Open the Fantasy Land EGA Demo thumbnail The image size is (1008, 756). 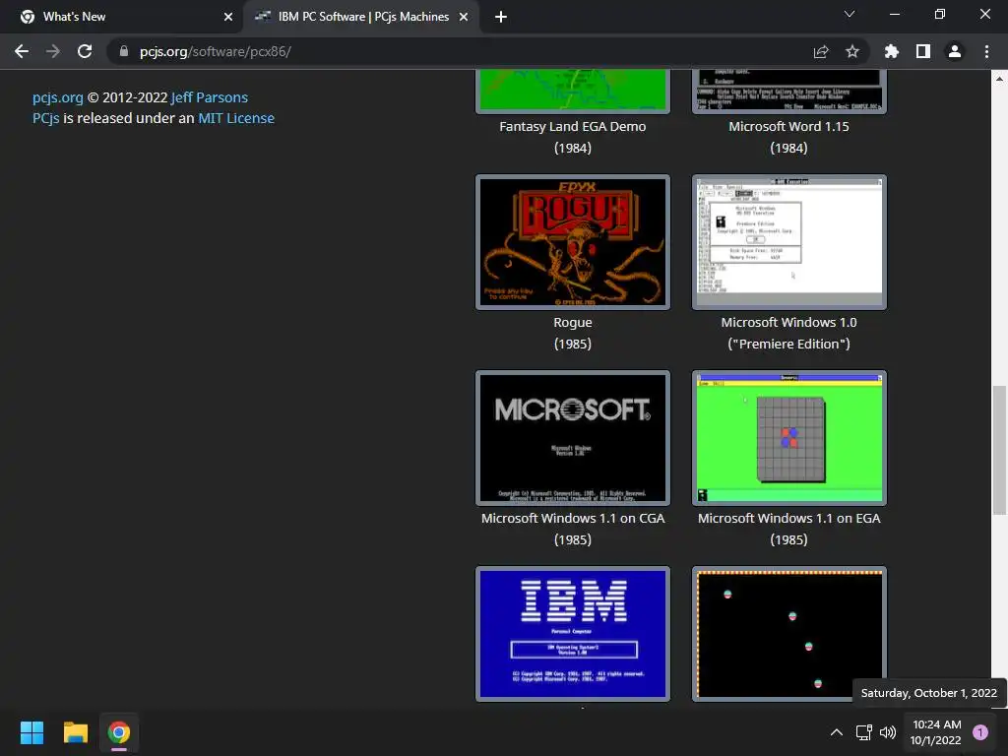tap(573, 91)
